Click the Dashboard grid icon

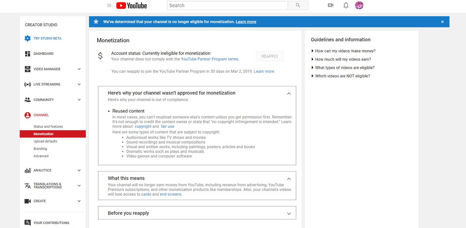(28, 53)
